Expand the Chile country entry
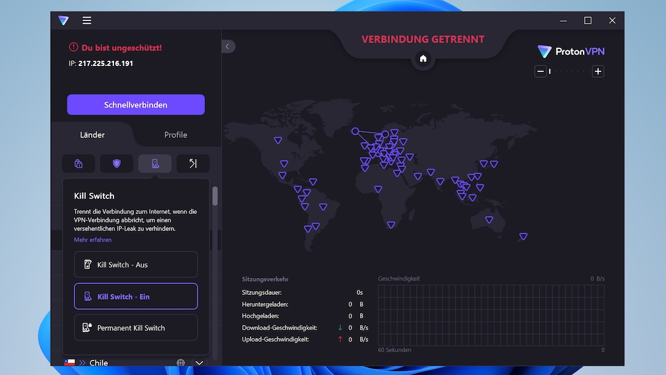This screenshot has width=666, height=375. [x=199, y=362]
